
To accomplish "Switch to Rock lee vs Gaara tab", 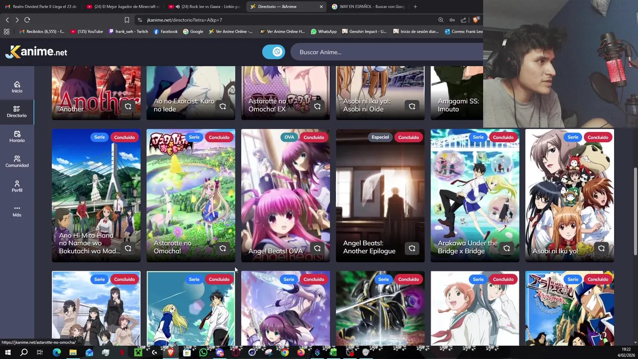I will coord(204,6).
